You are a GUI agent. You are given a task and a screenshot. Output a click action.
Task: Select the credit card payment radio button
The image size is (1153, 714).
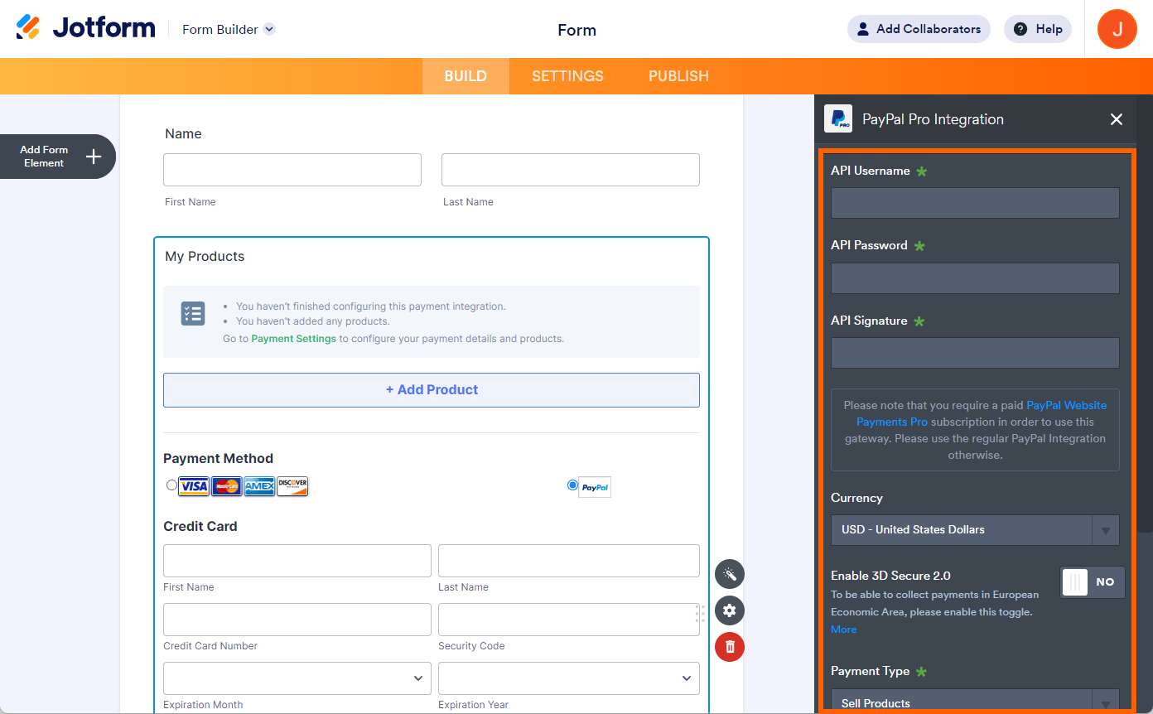[x=171, y=485]
